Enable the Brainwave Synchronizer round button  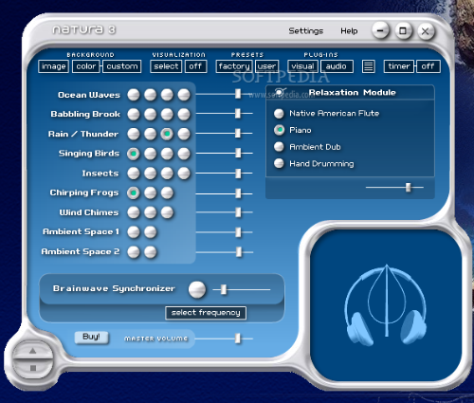197,289
